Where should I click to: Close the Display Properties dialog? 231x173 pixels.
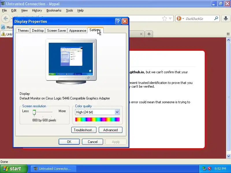coord(125,21)
